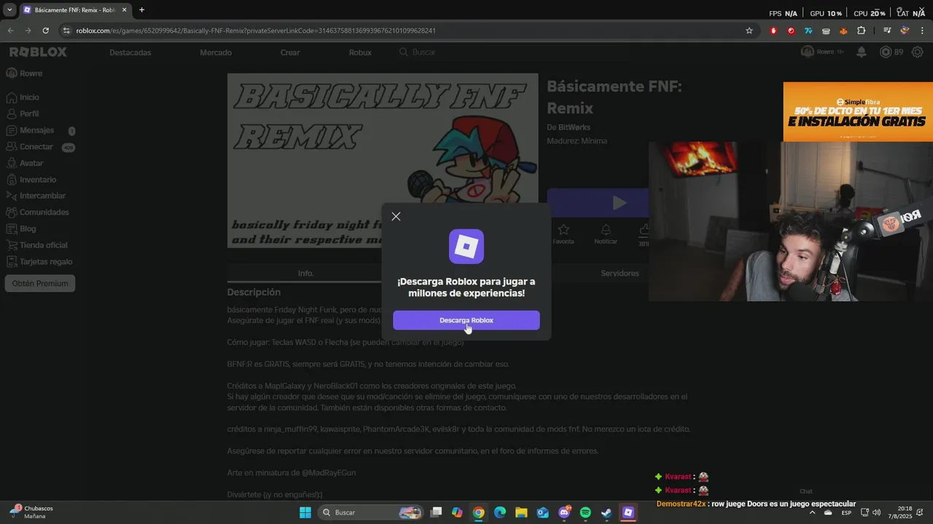Open Chrome from the taskbar
933x524 pixels.
click(x=478, y=512)
